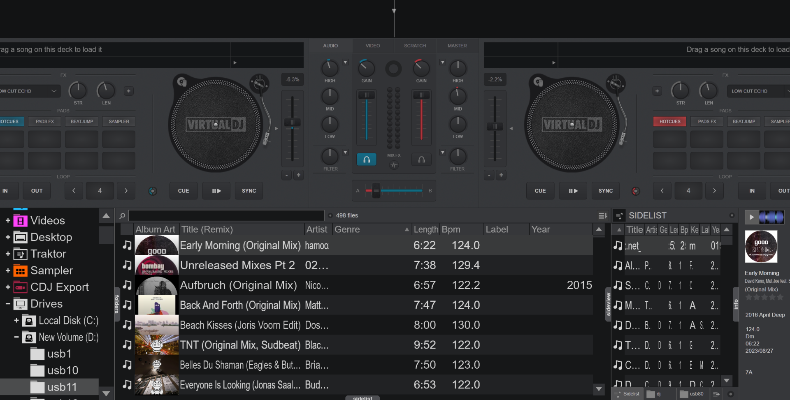Add an effect slot on right deck FX
790x400 pixels.
click(x=657, y=91)
